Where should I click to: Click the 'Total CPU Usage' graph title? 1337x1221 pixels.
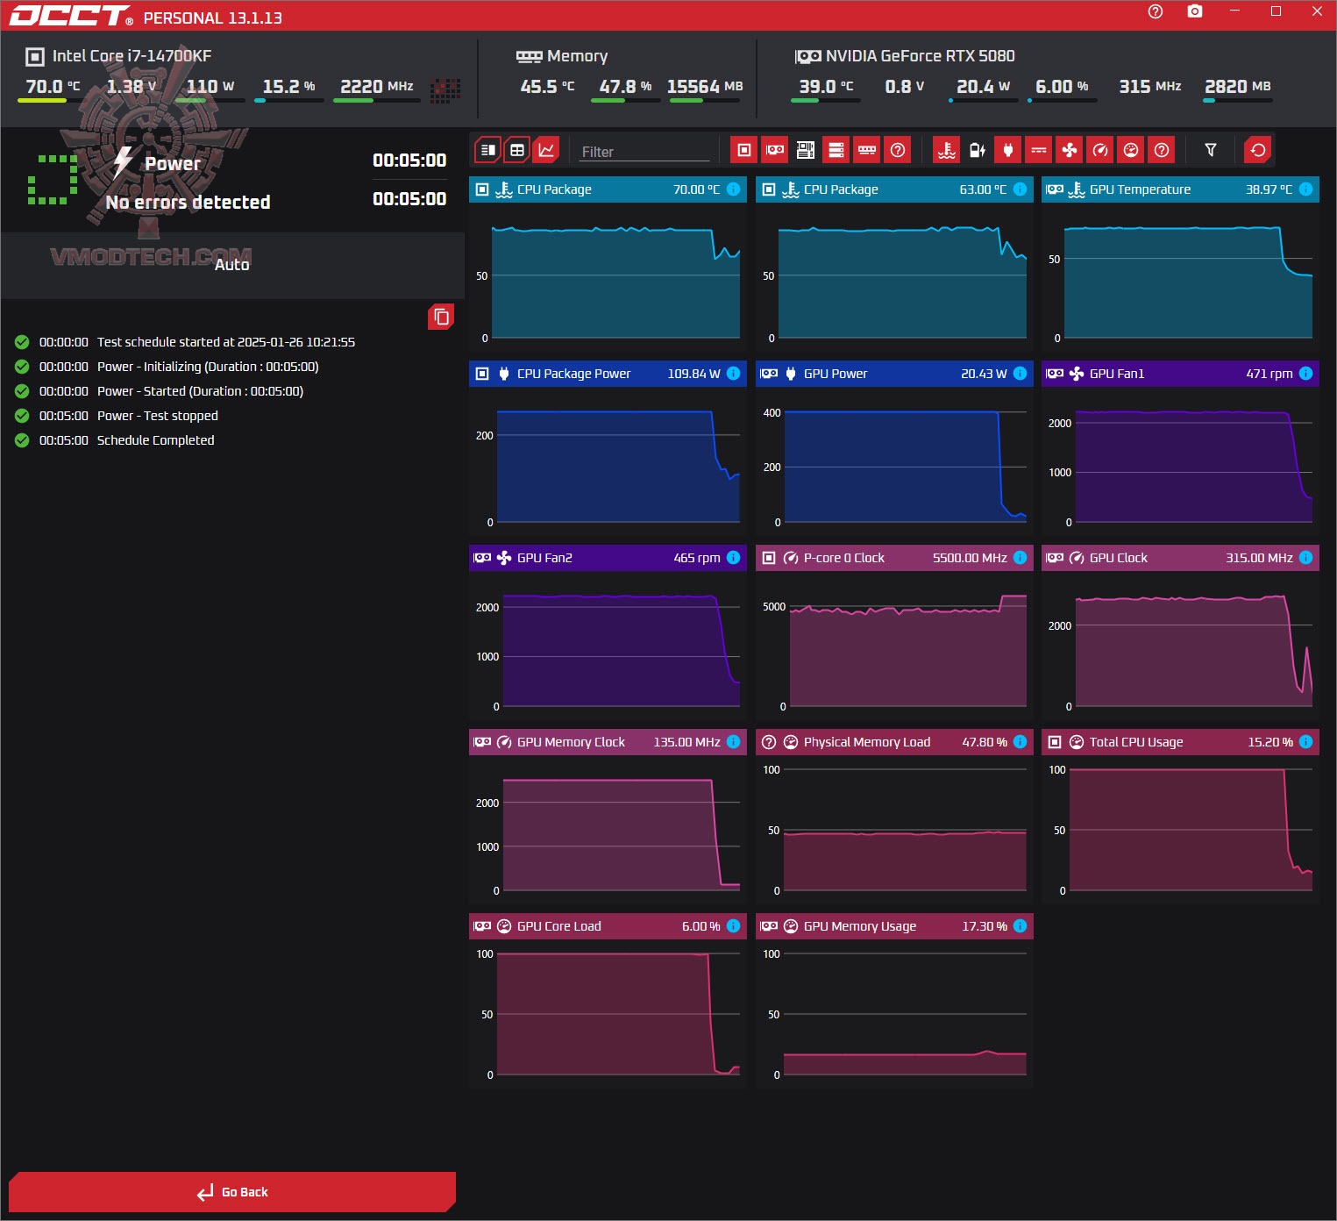click(x=1136, y=742)
